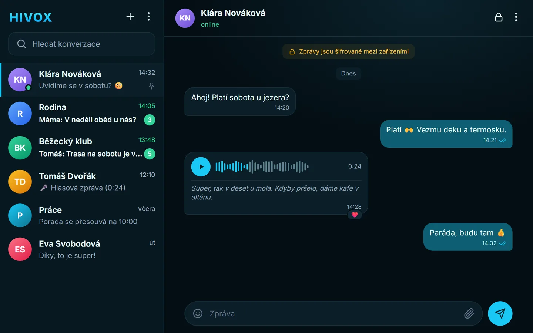Click the KN avatar in sidebar
The width and height of the screenshot is (533, 333).
pos(20,80)
